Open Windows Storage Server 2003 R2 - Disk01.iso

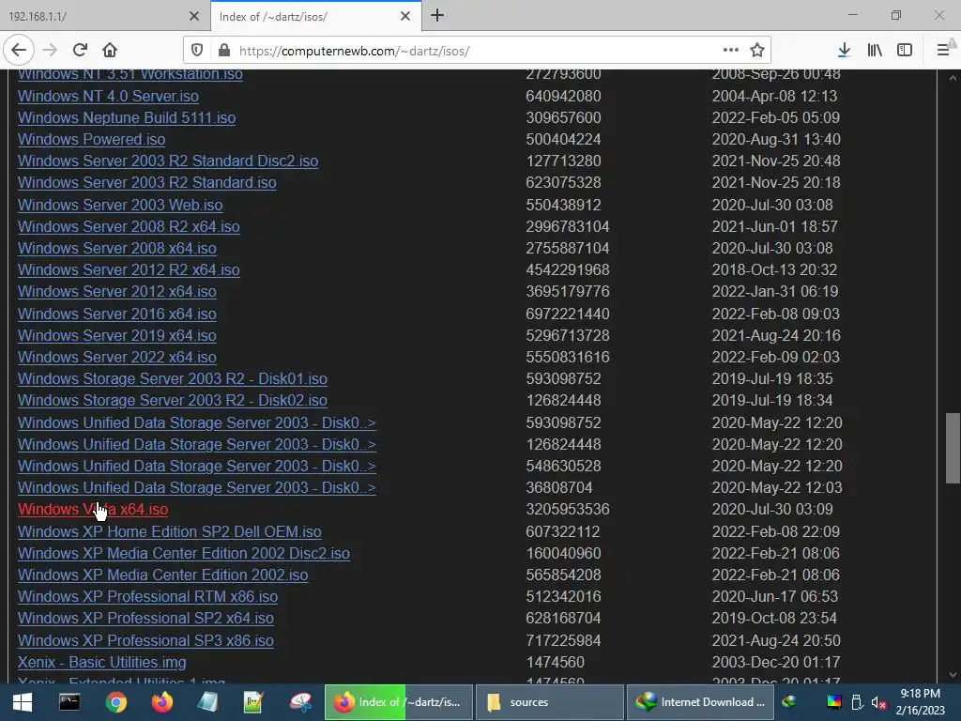pyautogui.click(x=173, y=379)
